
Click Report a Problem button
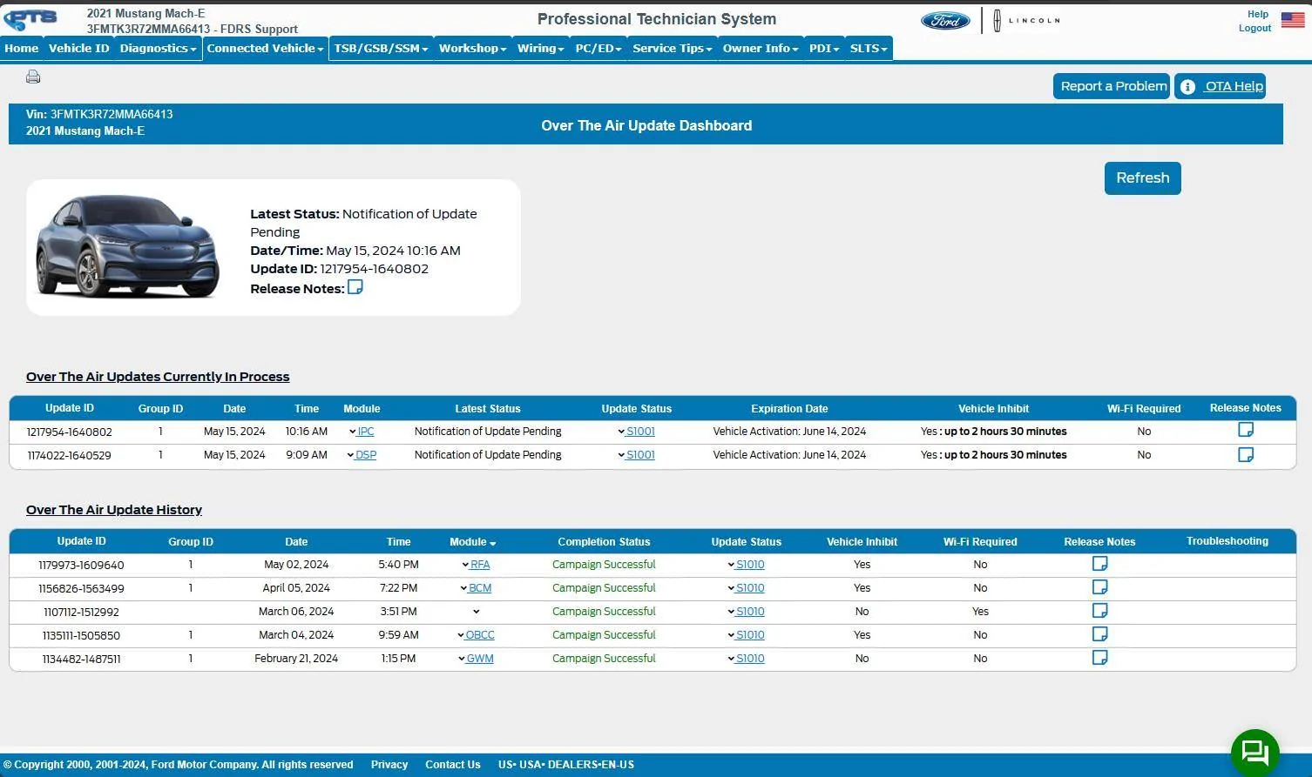1112,86
